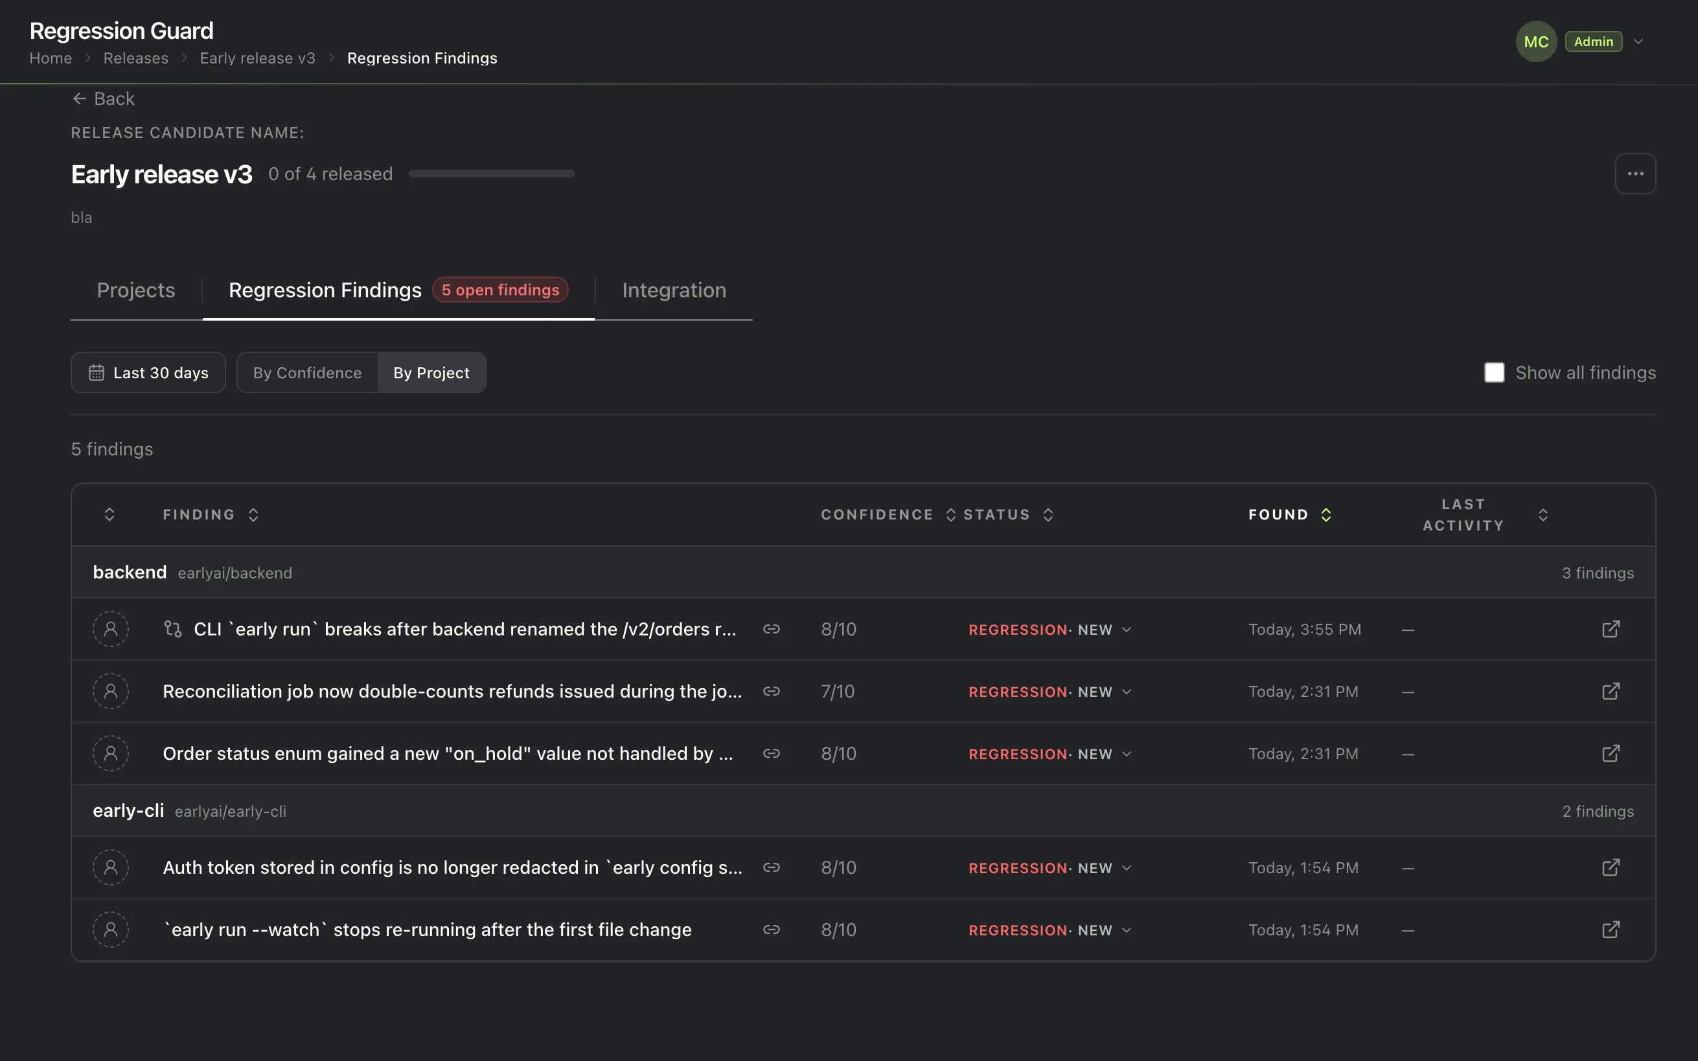The image size is (1698, 1061).
Task: Click the Regression Guard app title
Action: coord(121,31)
